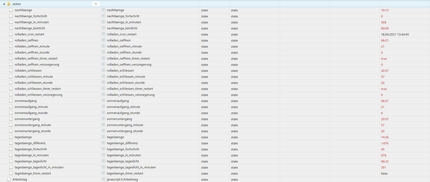Select the tageslaenge_timer_restart tree entry
The width and height of the screenshot is (430, 182).
[x=33, y=173]
